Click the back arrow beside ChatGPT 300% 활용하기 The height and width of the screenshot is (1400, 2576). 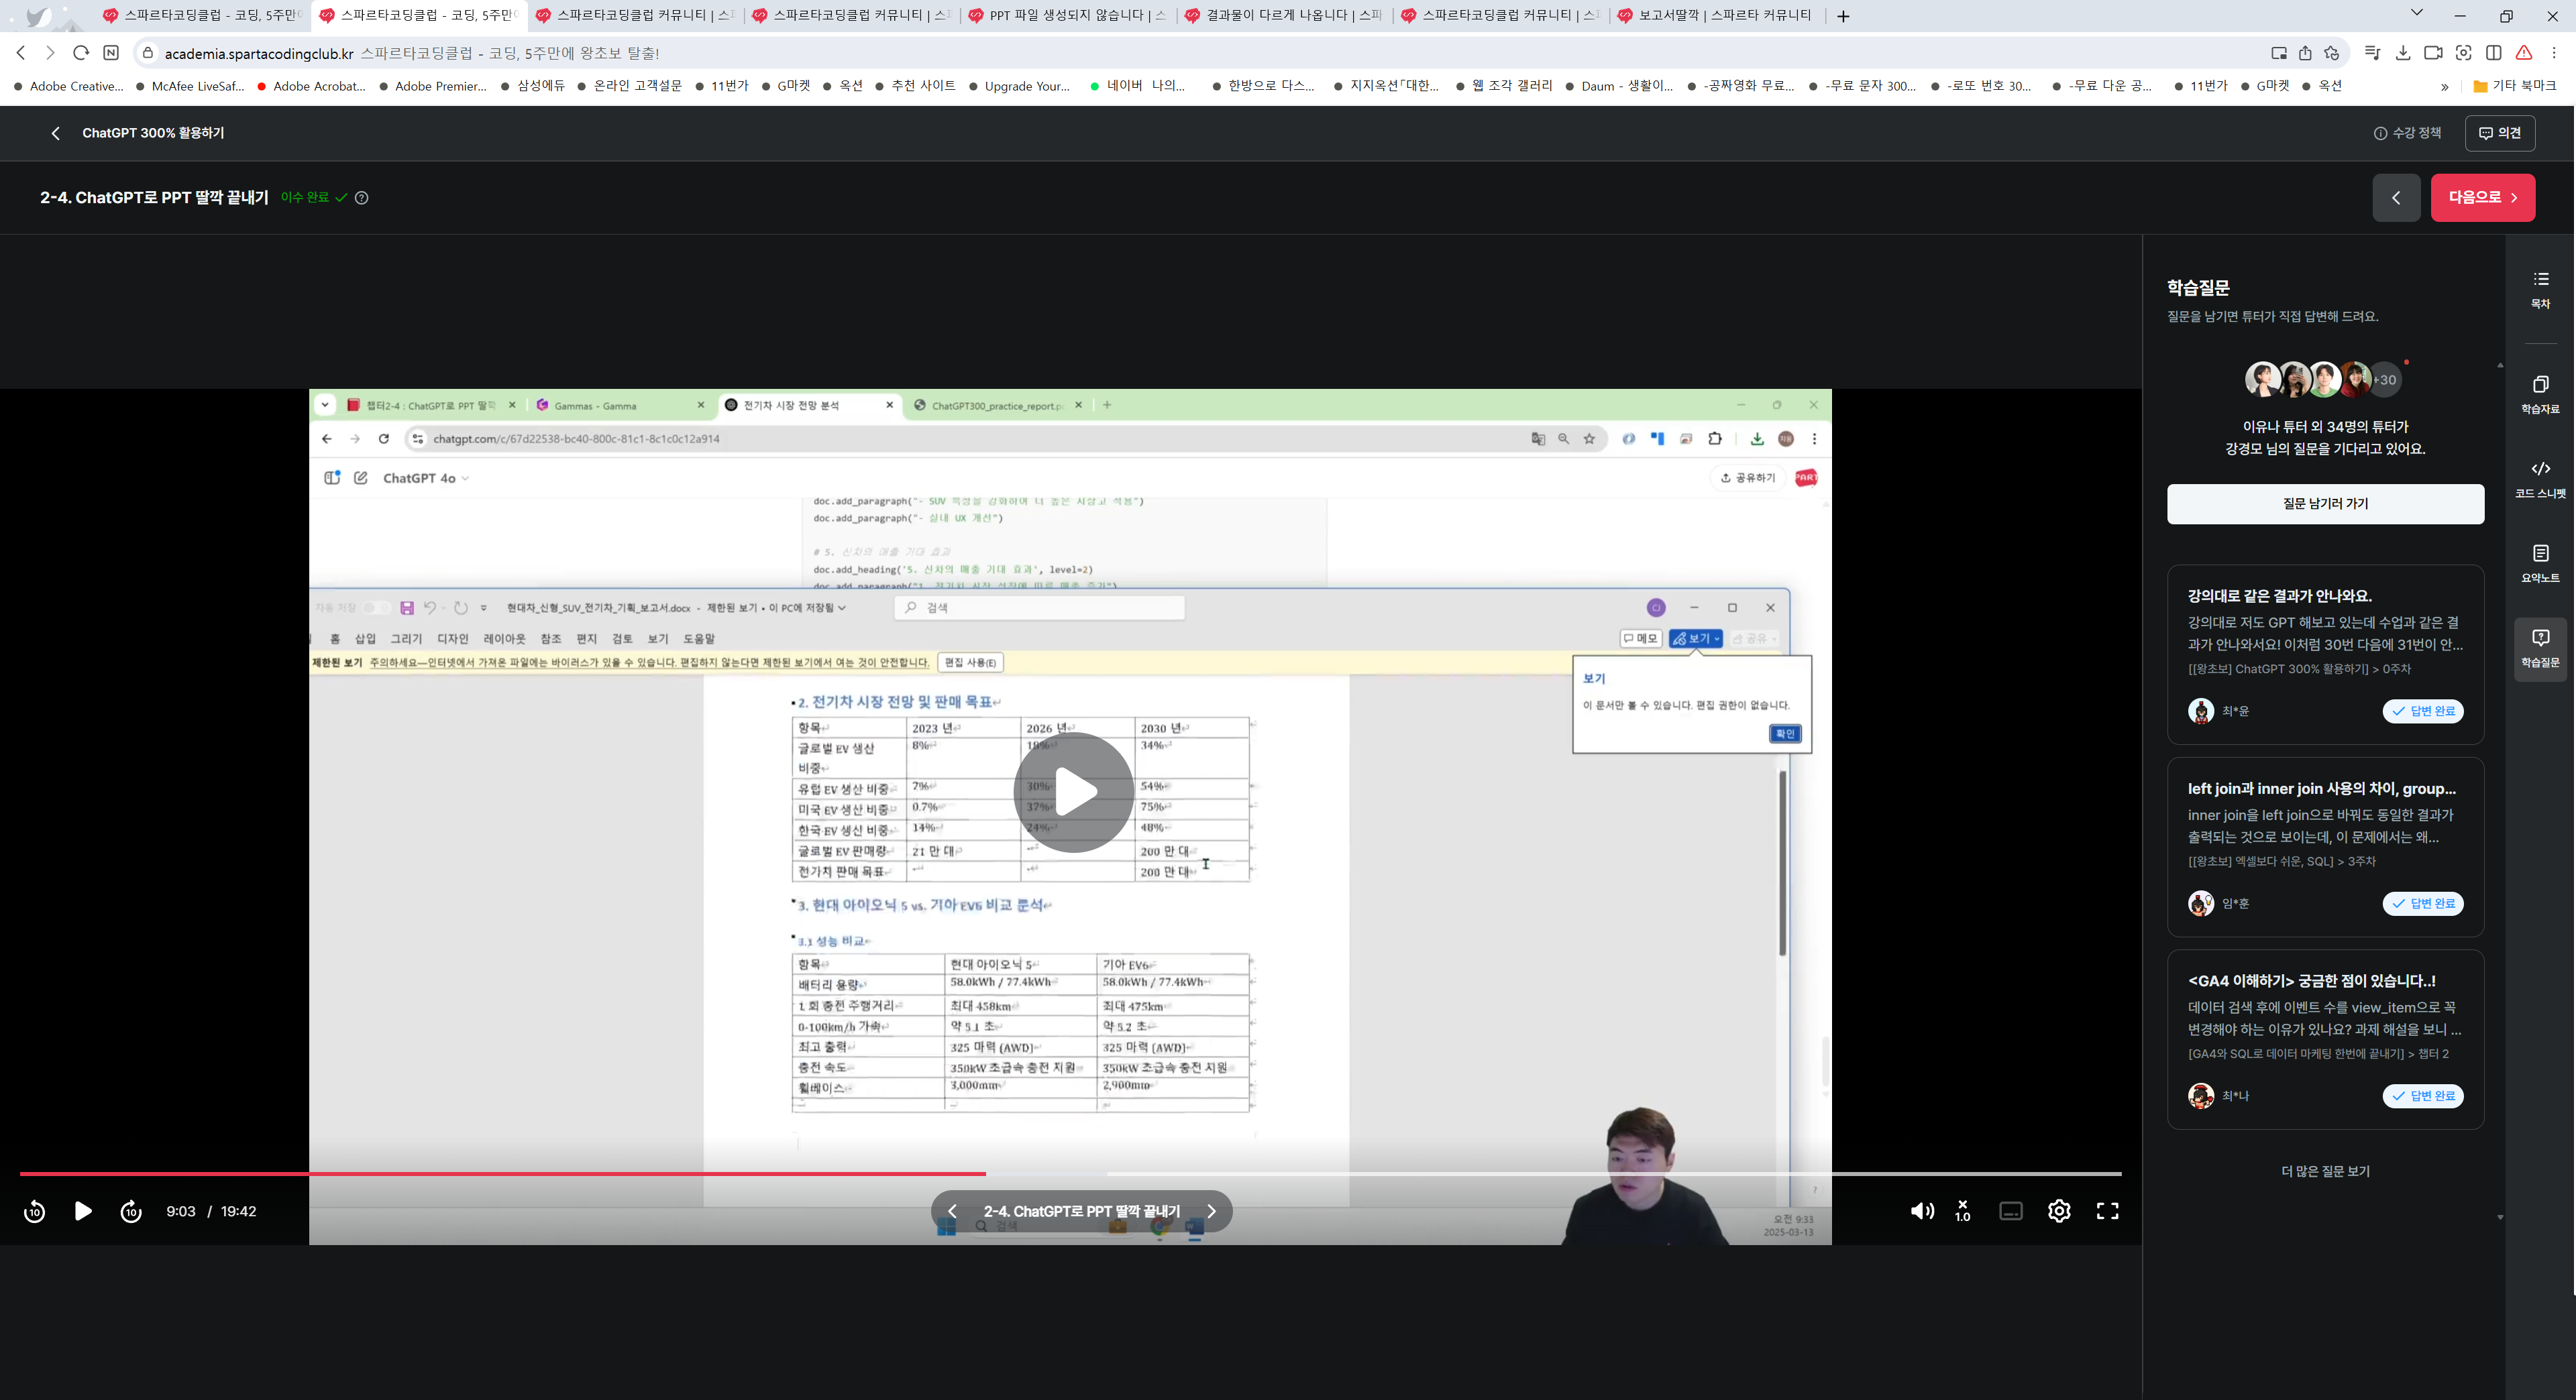pos(56,133)
